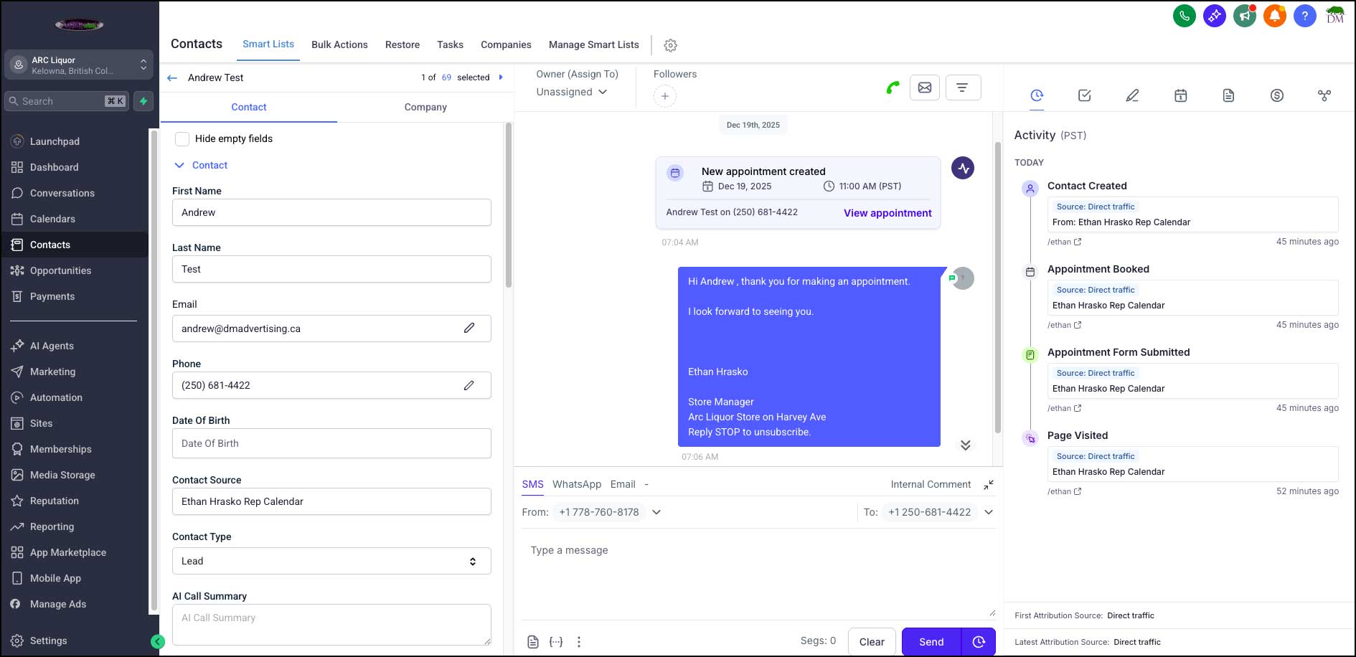The height and width of the screenshot is (657, 1356).
Task: Open the Tasks checkmark icon in right panel
Action: [x=1084, y=95]
